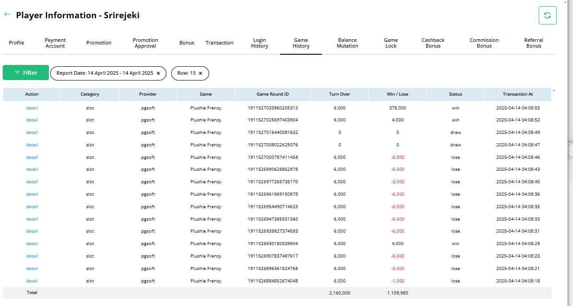Click the Status column header

pos(456,94)
